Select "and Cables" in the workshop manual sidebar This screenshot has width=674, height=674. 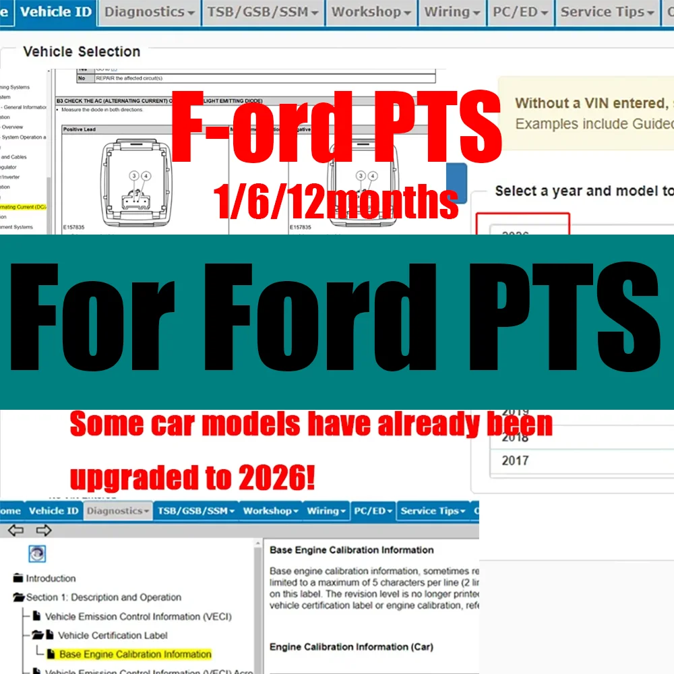pos(13,157)
